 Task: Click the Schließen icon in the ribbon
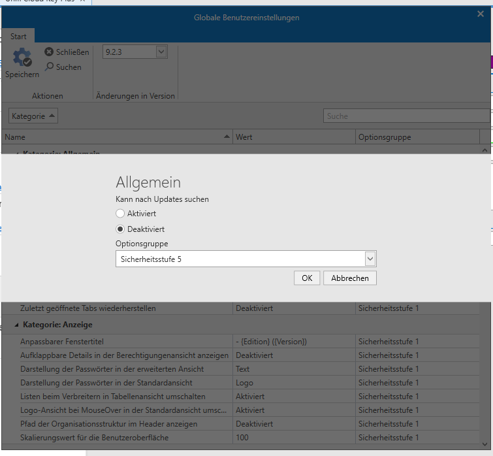click(49, 52)
